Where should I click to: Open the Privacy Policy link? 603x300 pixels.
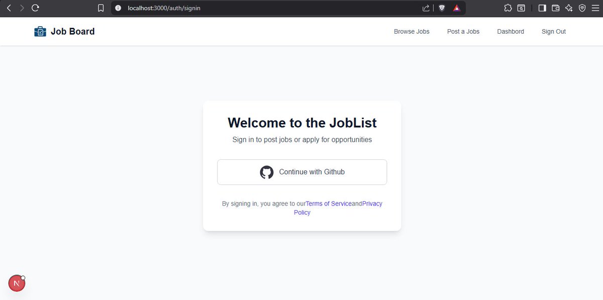click(338, 208)
